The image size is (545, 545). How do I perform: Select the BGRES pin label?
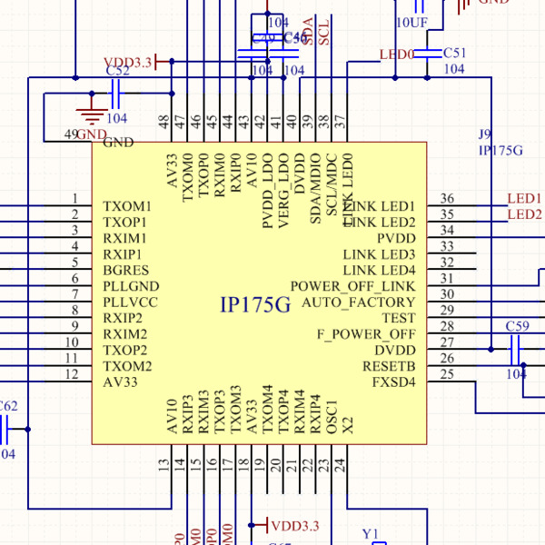click(126, 271)
